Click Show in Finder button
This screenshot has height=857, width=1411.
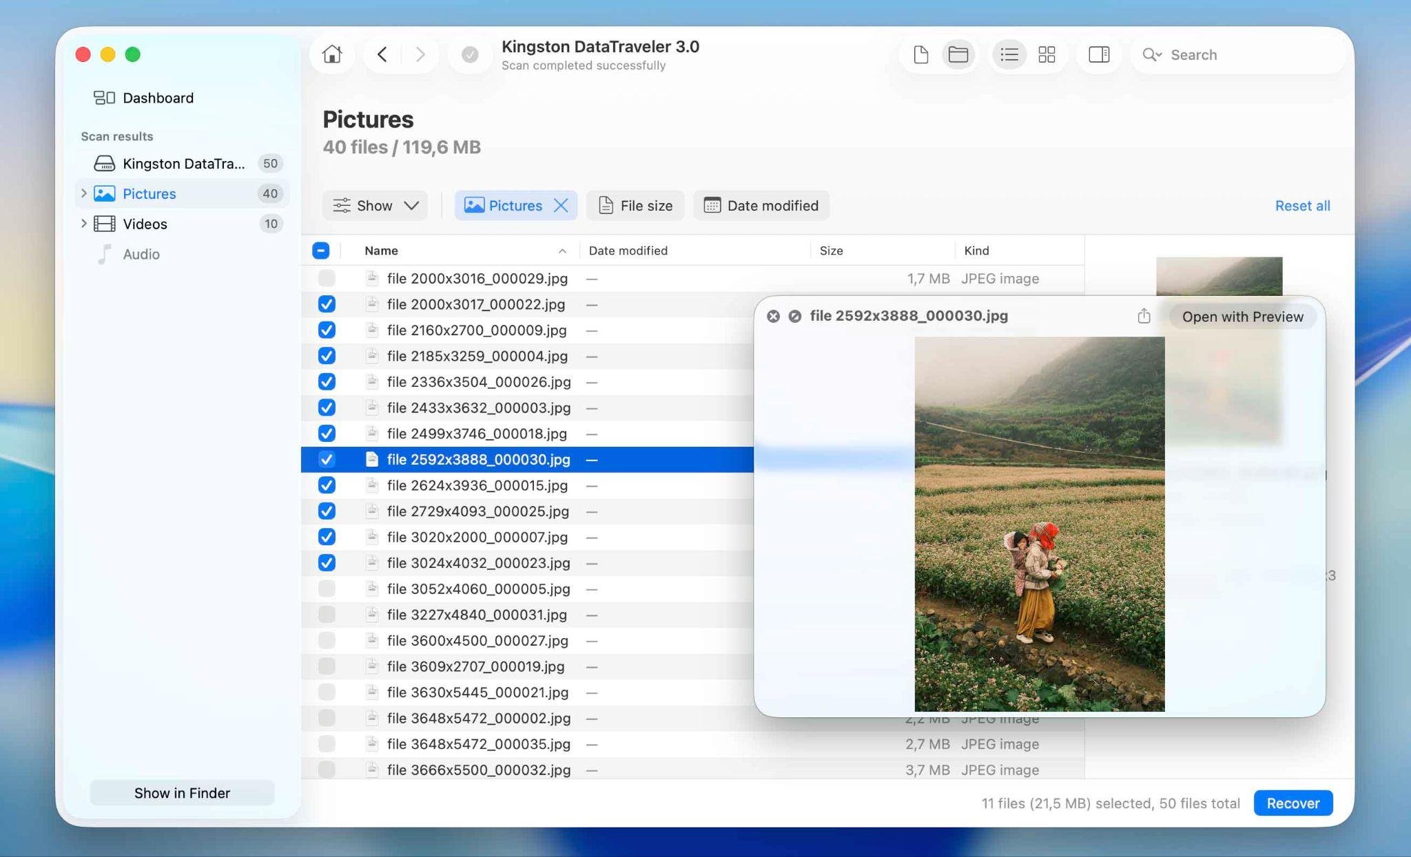coord(182,793)
